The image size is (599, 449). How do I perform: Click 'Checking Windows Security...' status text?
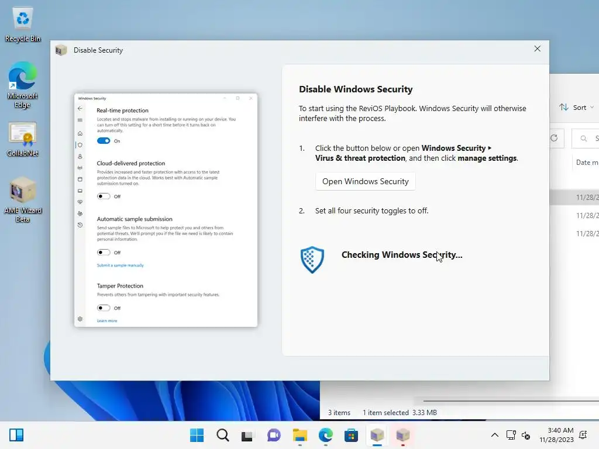[x=402, y=255]
